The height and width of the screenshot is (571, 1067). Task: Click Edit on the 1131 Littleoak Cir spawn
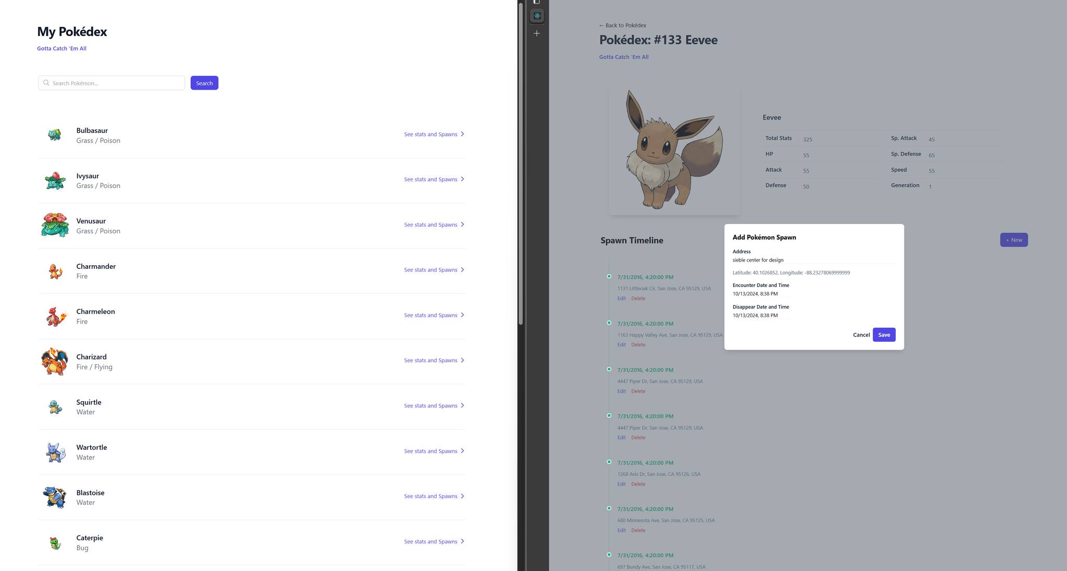pyautogui.click(x=621, y=298)
